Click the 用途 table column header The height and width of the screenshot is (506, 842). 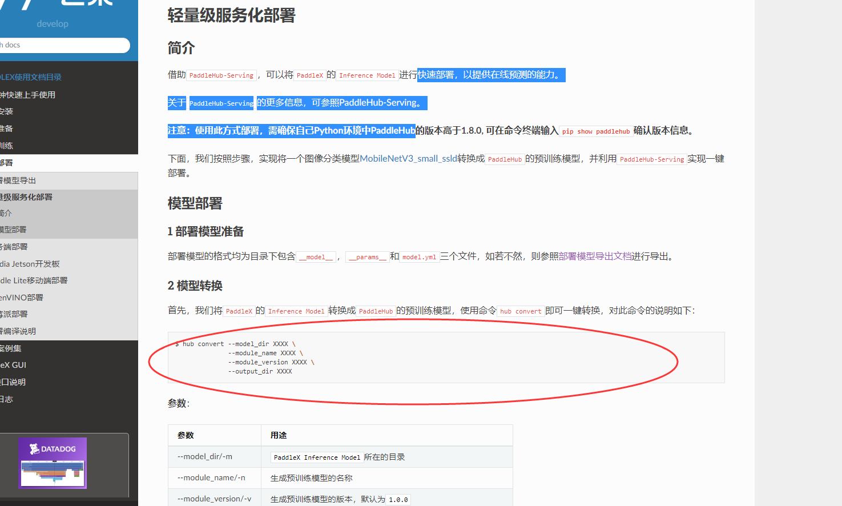387,435
